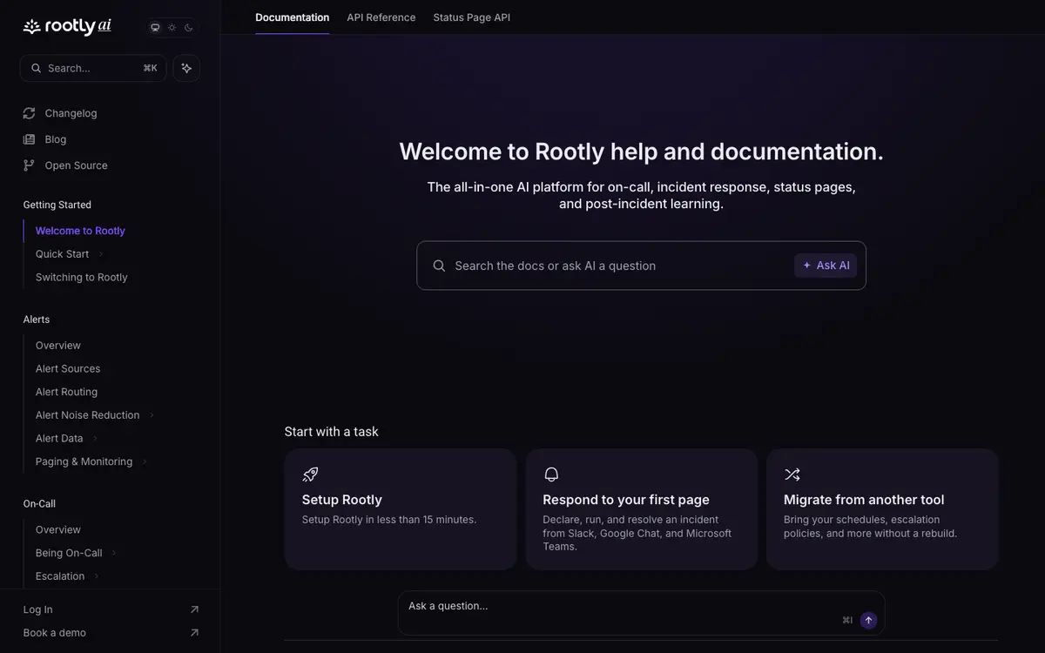Click the Log In external arrow icon
The width and height of the screenshot is (1045, 653).
(x=194, y=609)
